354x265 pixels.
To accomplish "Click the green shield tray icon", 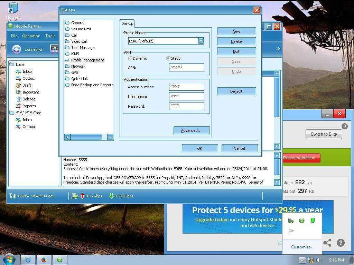I will pos(313,220).
